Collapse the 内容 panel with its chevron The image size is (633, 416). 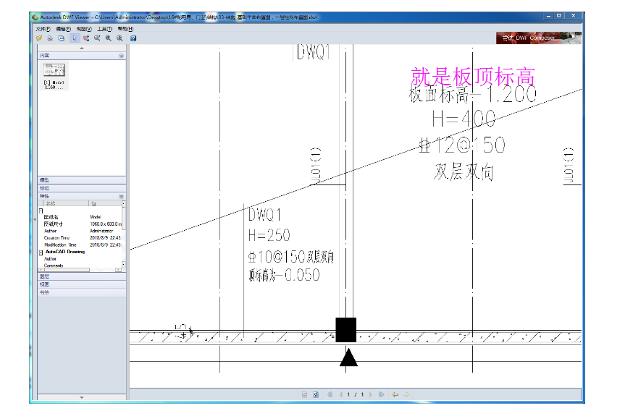pos(121,56)
